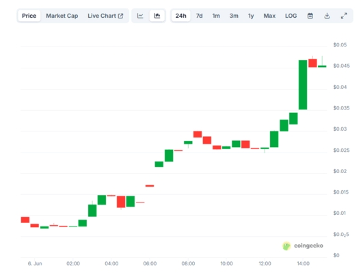This screenshot has height=273, width=363.
Task: Open the calendar date range picker
Action: pyautogui.click(x=310, y=16)
